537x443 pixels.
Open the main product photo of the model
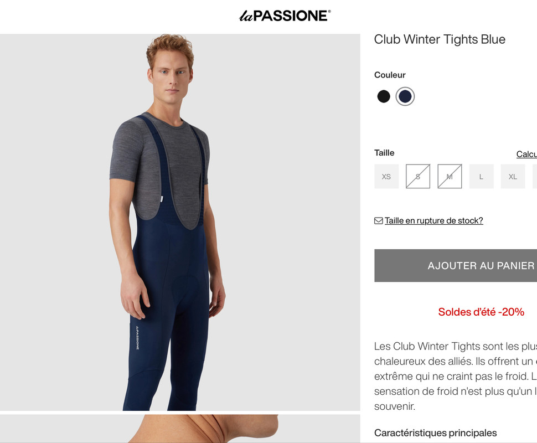point(180,222)
